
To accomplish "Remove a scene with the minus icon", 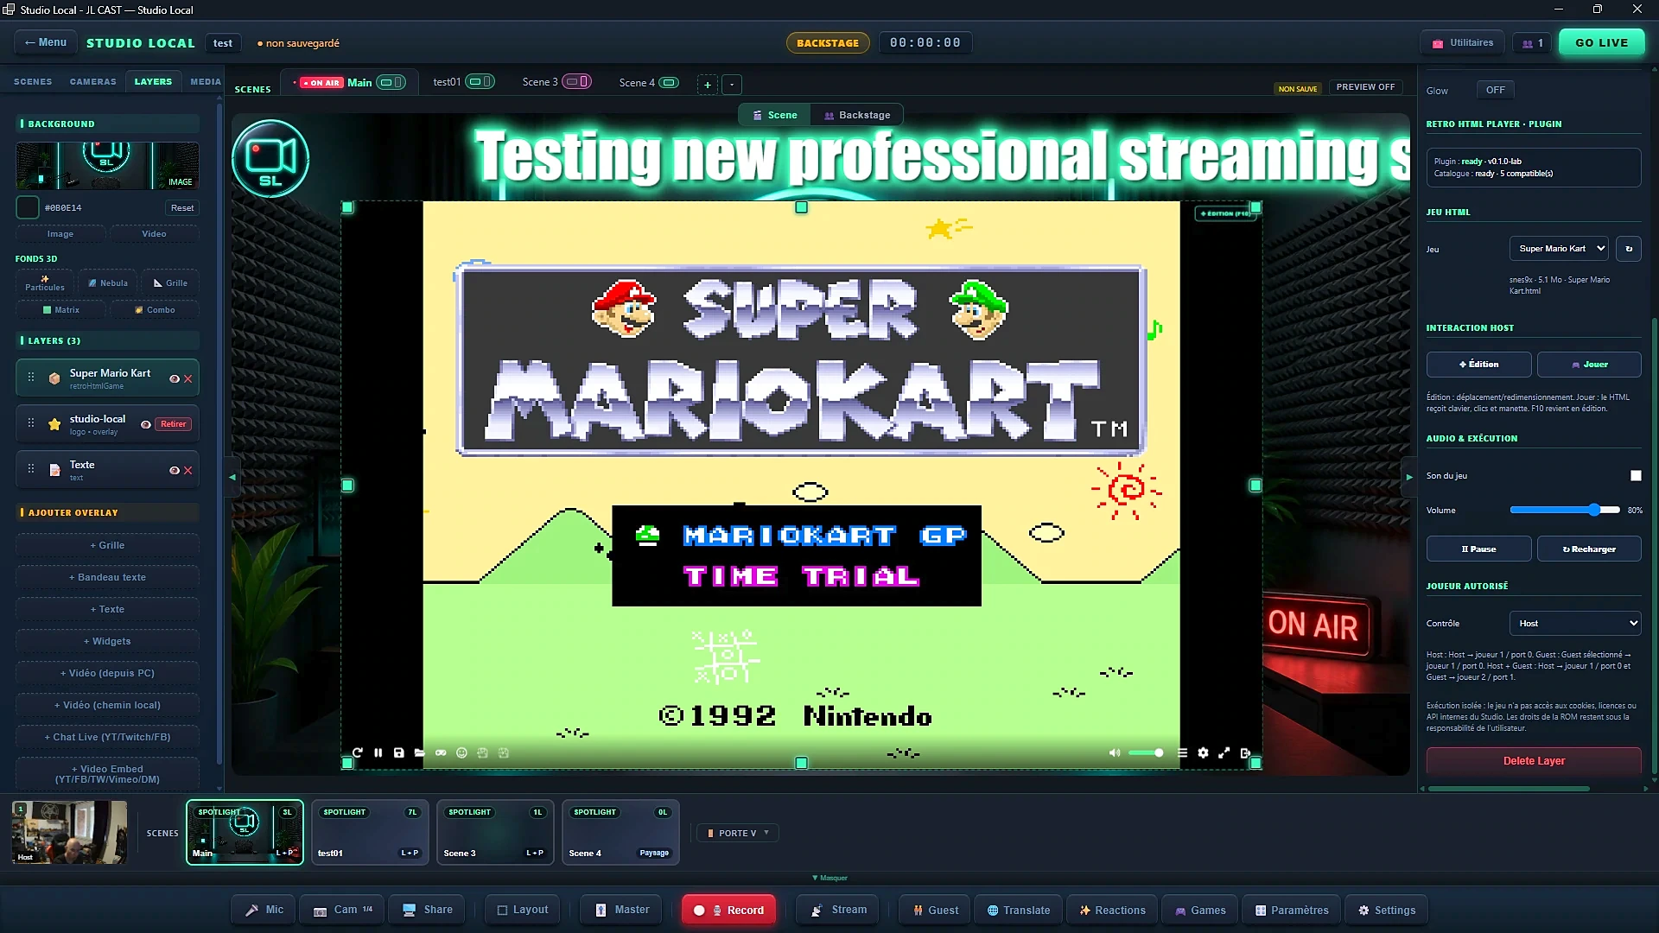I will tap(732, 84).
